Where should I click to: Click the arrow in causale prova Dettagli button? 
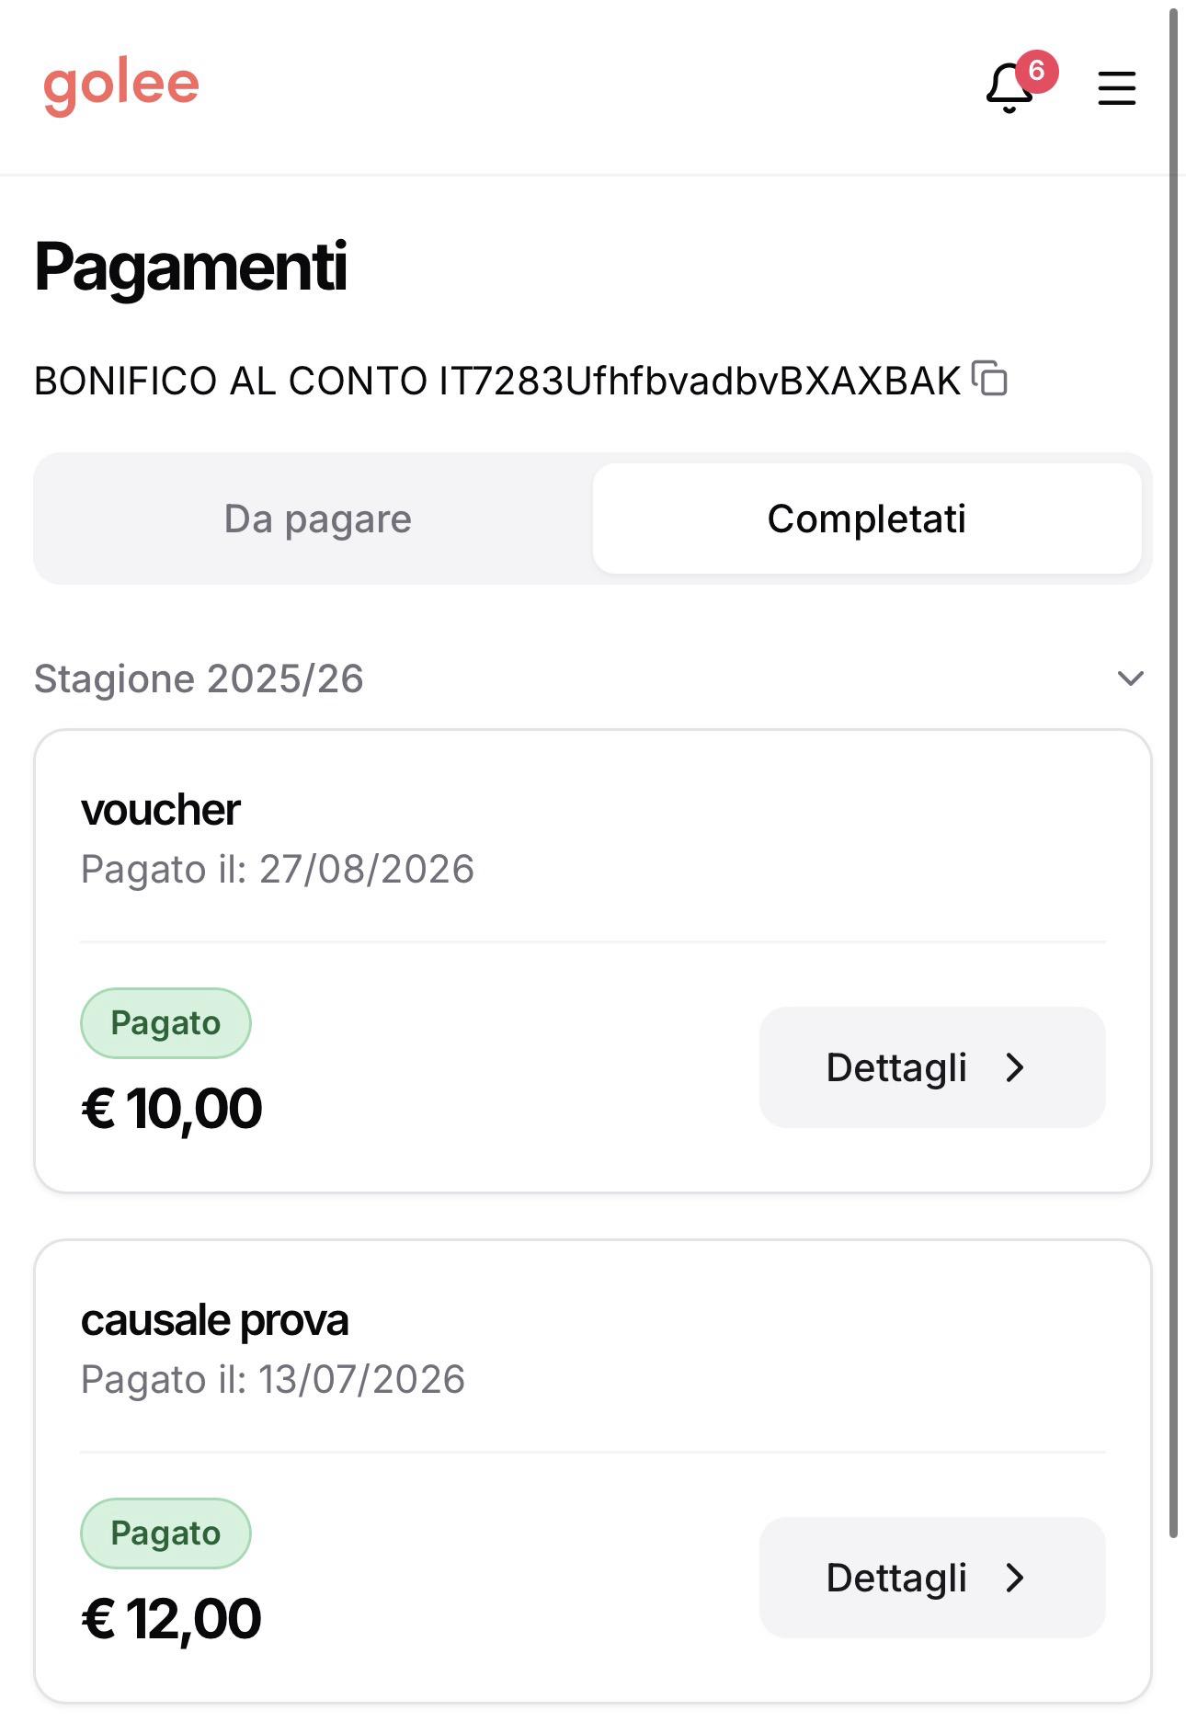click(1014, 1578)
